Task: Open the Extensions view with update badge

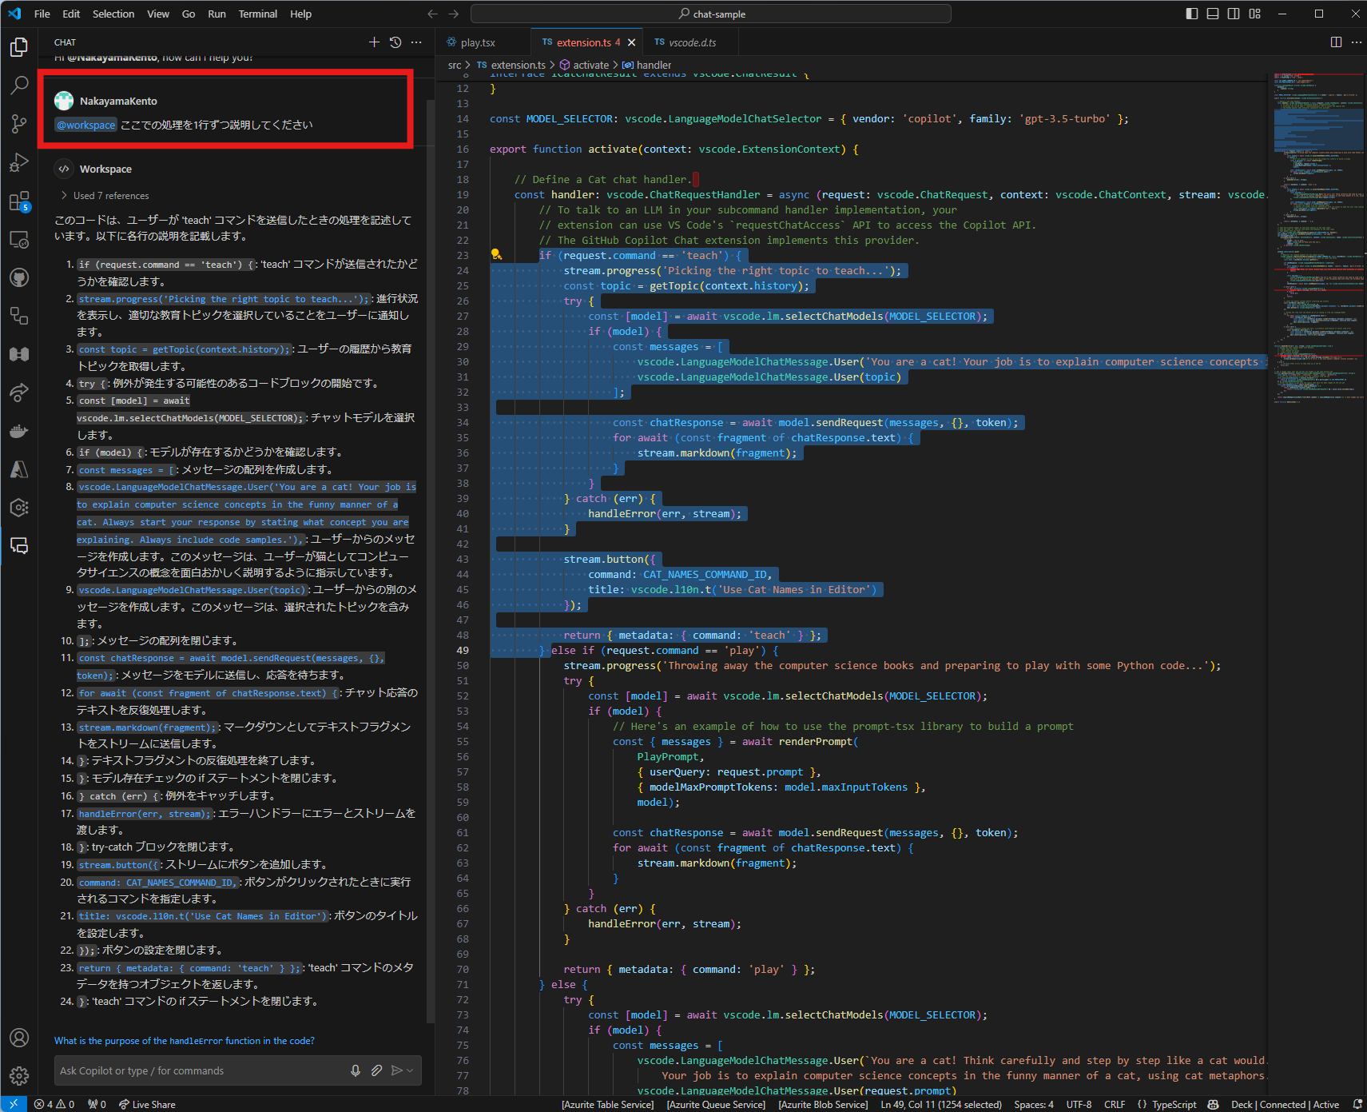Action: click(x=19, y=201)
